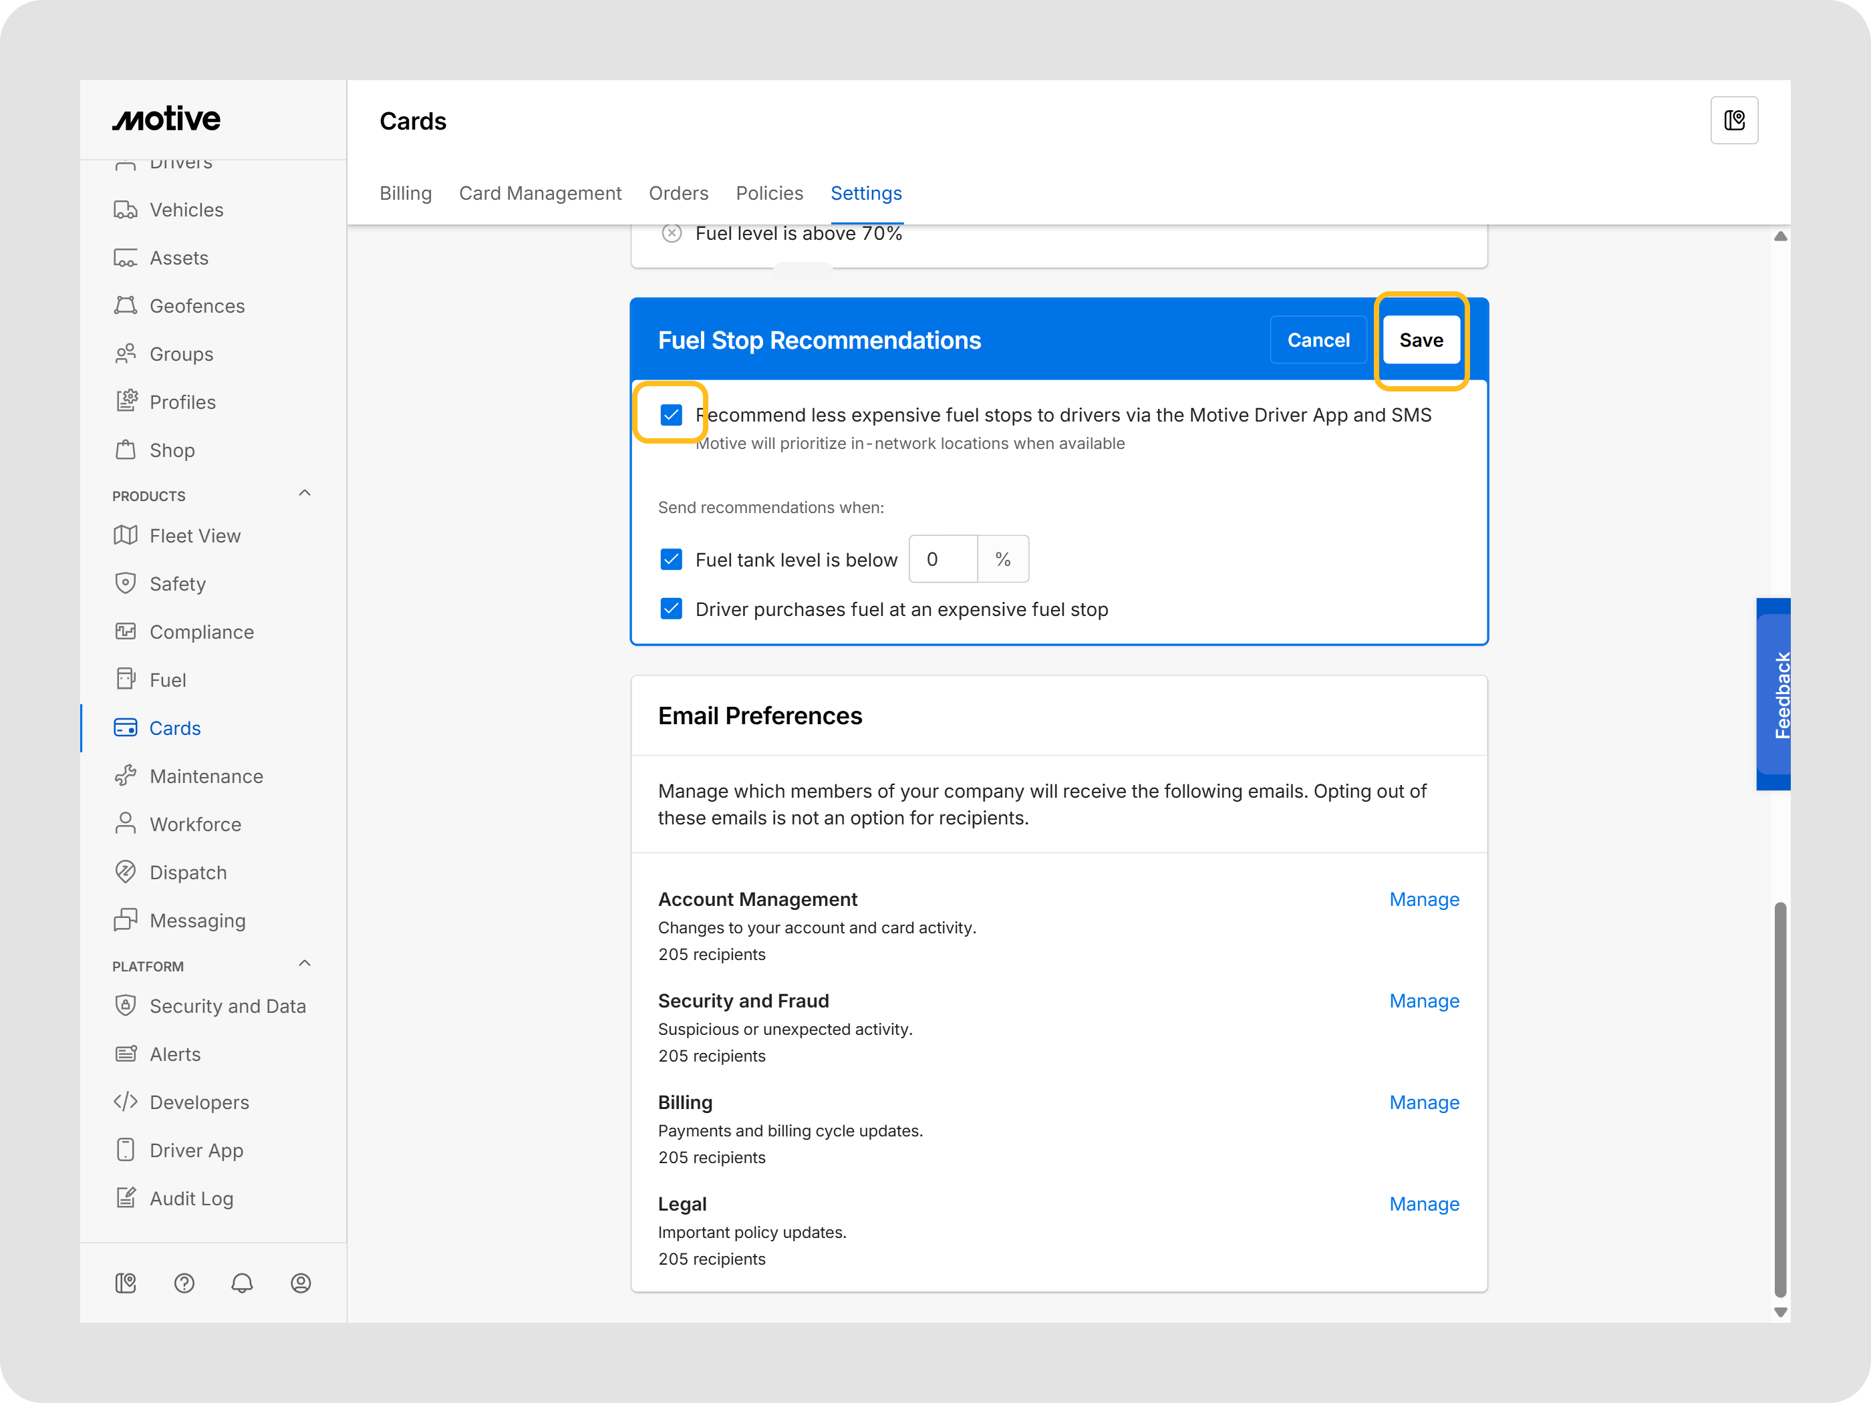Switch to the Policies tab

(769, 193)
